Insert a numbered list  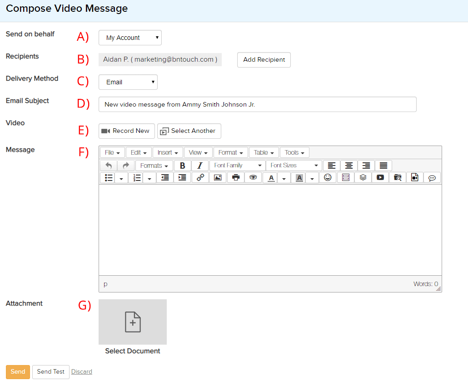137,178
